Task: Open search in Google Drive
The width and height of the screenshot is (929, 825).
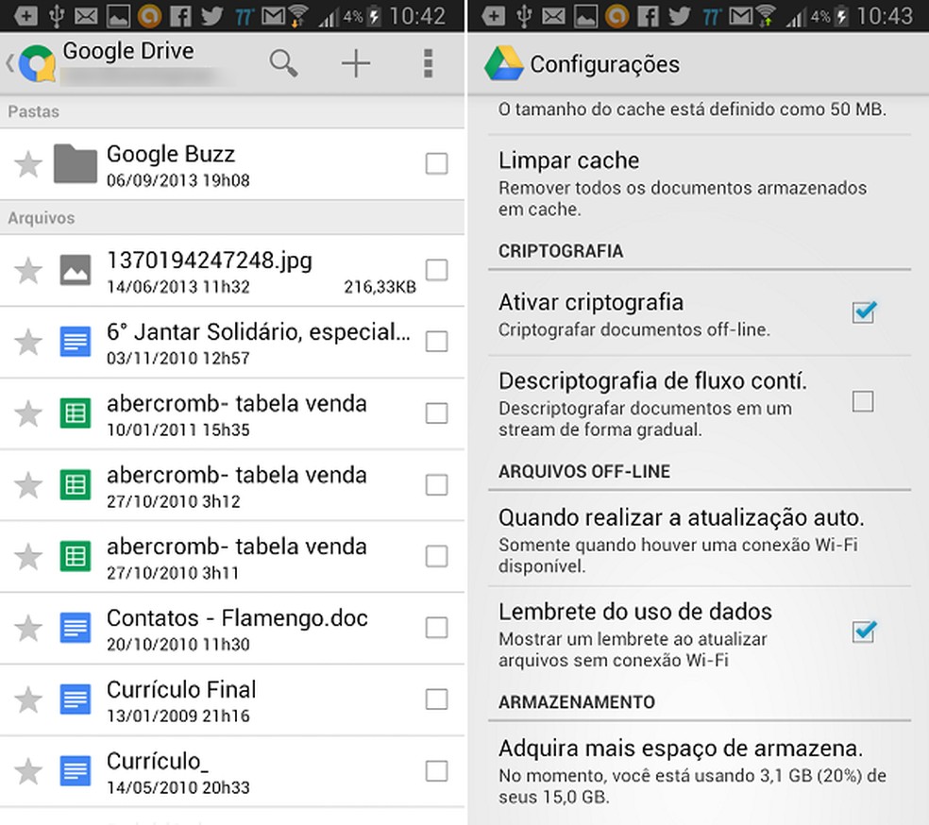Action: tap(283, 63)
